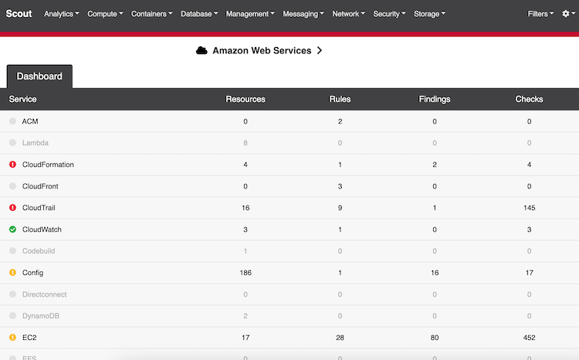
Task: Open the Codebuild service
Action: (x=39, y=251)
